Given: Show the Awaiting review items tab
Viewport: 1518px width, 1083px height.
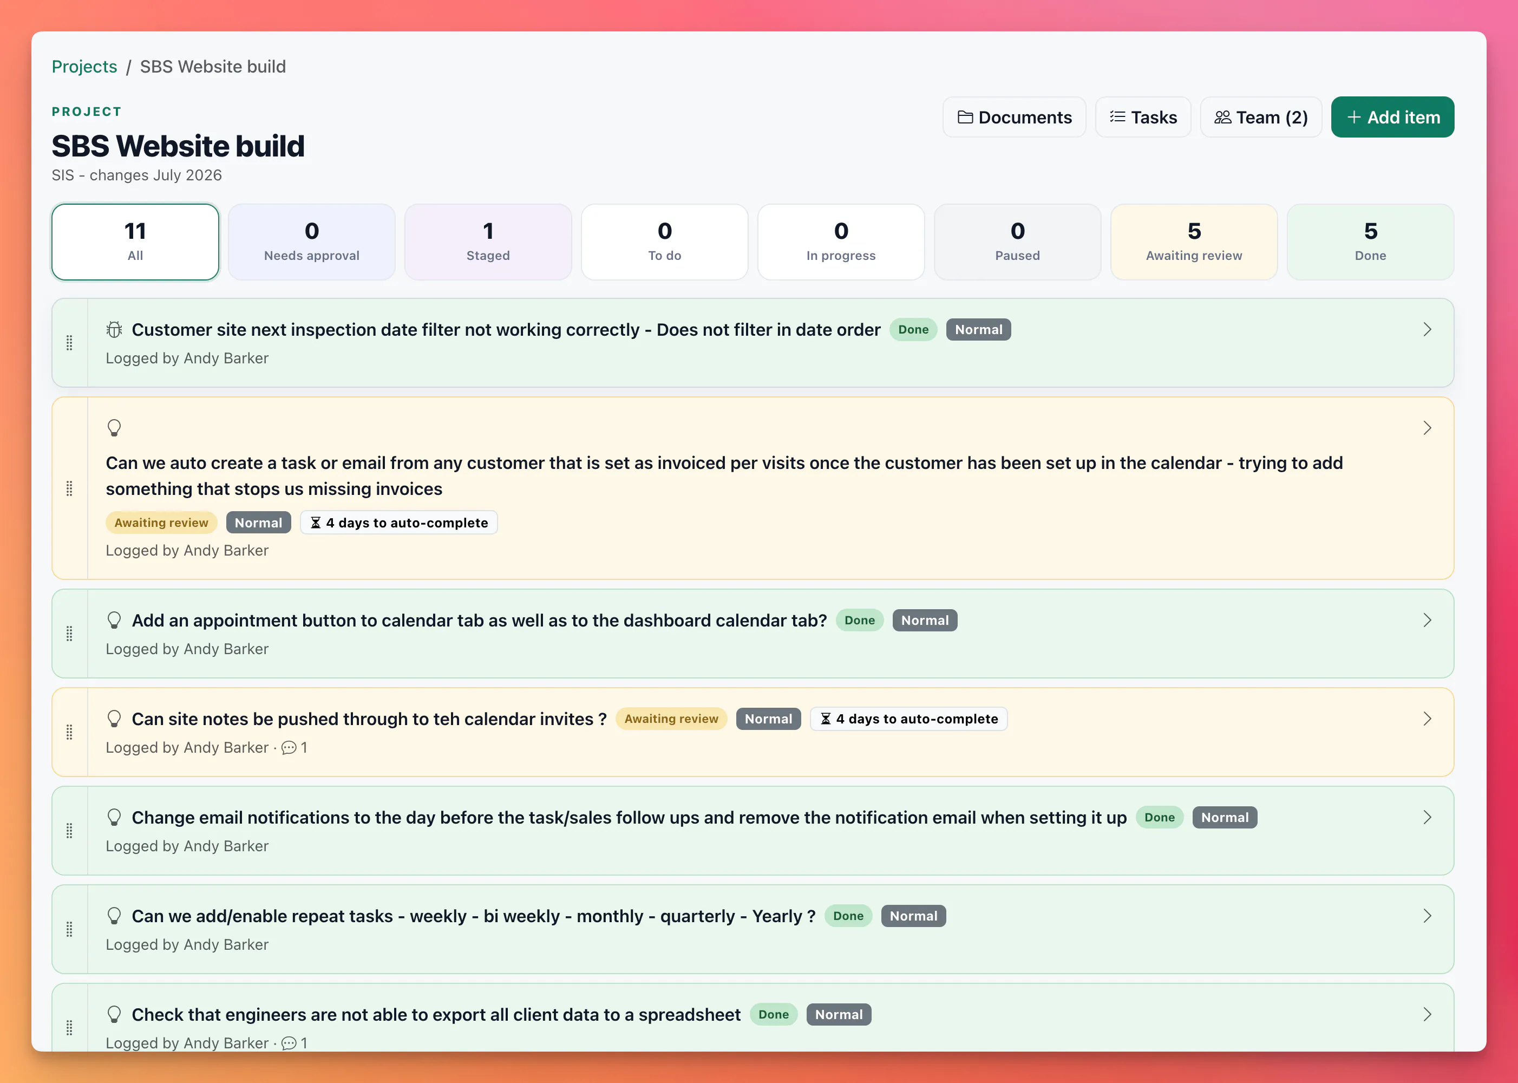Looking at the screenshot, I should 1194,242.
